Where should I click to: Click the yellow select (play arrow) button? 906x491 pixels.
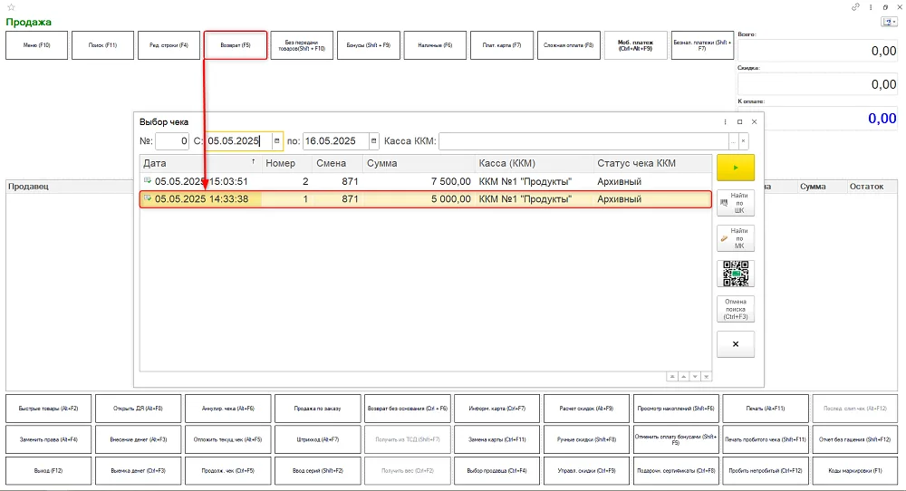click(736, 168)
